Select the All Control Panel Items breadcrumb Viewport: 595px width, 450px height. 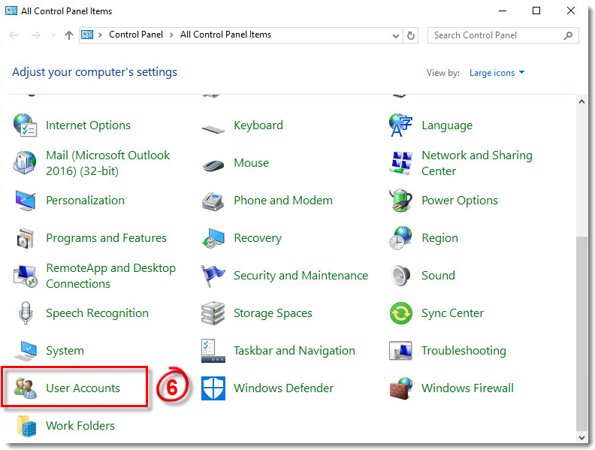225,35
